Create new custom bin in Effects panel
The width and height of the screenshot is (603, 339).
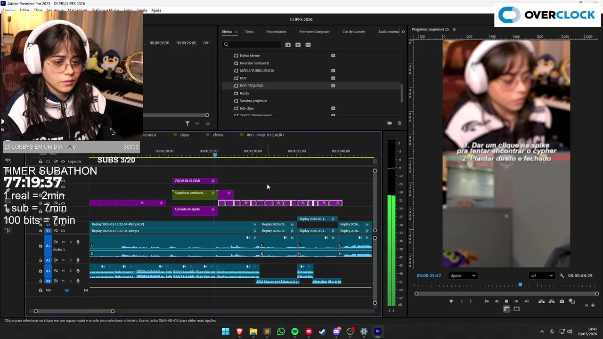[390, 123]
